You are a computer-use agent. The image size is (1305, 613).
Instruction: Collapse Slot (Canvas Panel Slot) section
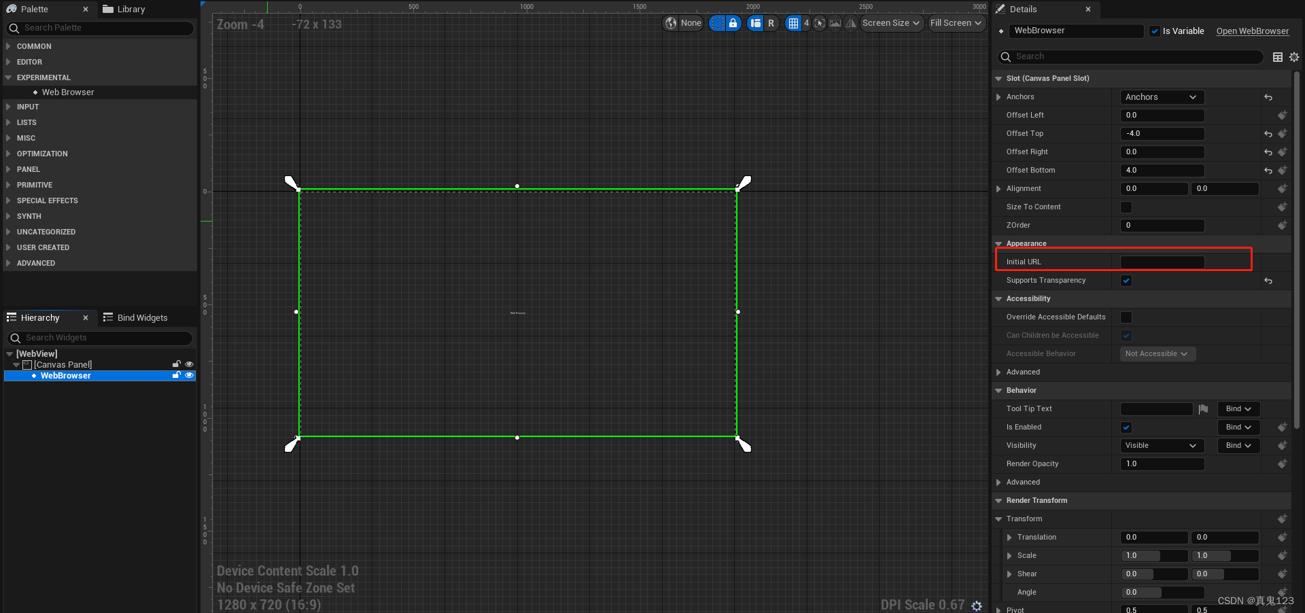(998, 79)
